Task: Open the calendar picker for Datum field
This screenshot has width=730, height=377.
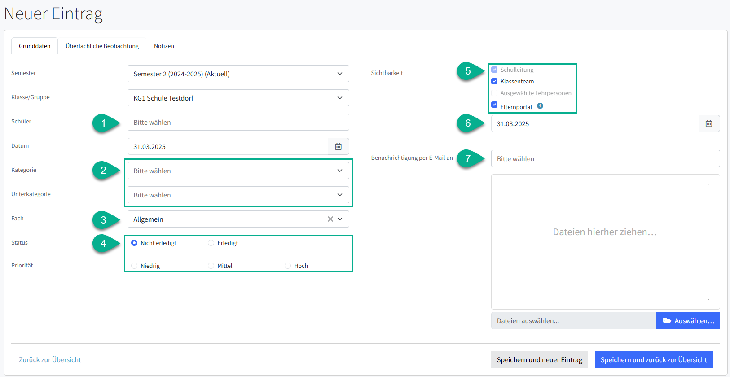Action: (338, 146)
